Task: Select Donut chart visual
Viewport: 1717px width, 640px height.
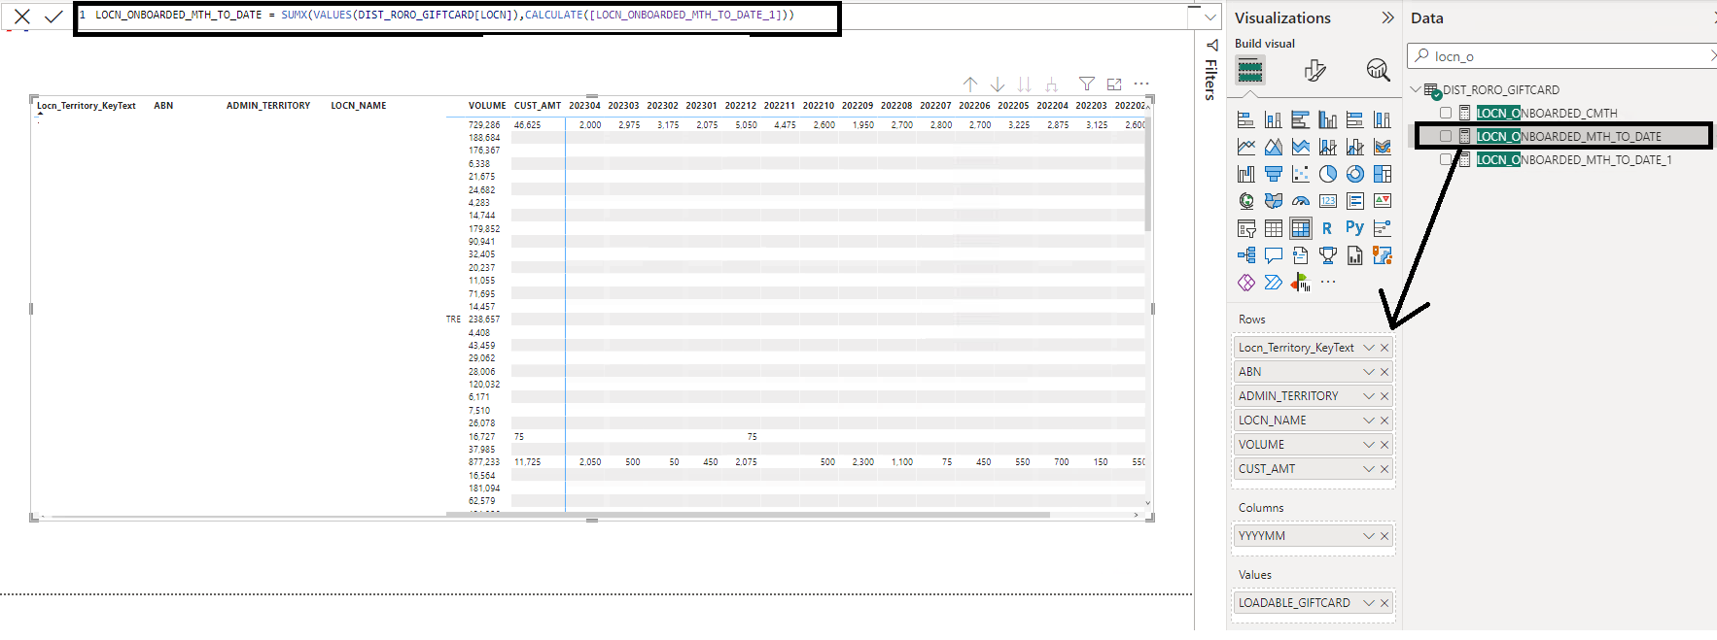Action: pyautogui.click(x=1355, y=174)
